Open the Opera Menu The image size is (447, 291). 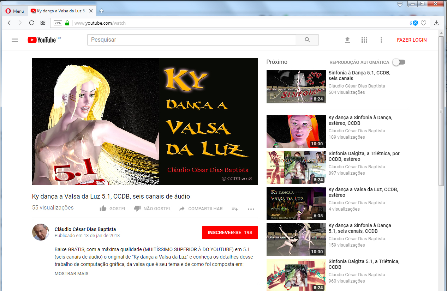tap(15, 11)
